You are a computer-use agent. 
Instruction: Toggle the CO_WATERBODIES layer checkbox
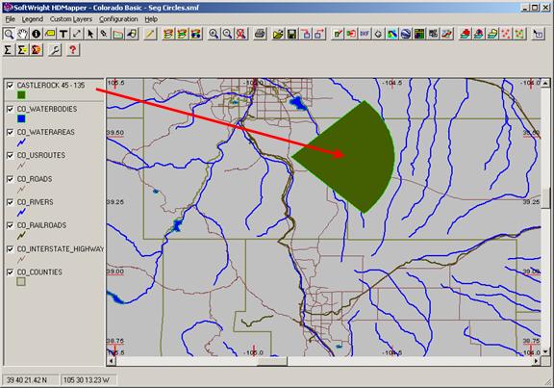click(x=11, y=109)
